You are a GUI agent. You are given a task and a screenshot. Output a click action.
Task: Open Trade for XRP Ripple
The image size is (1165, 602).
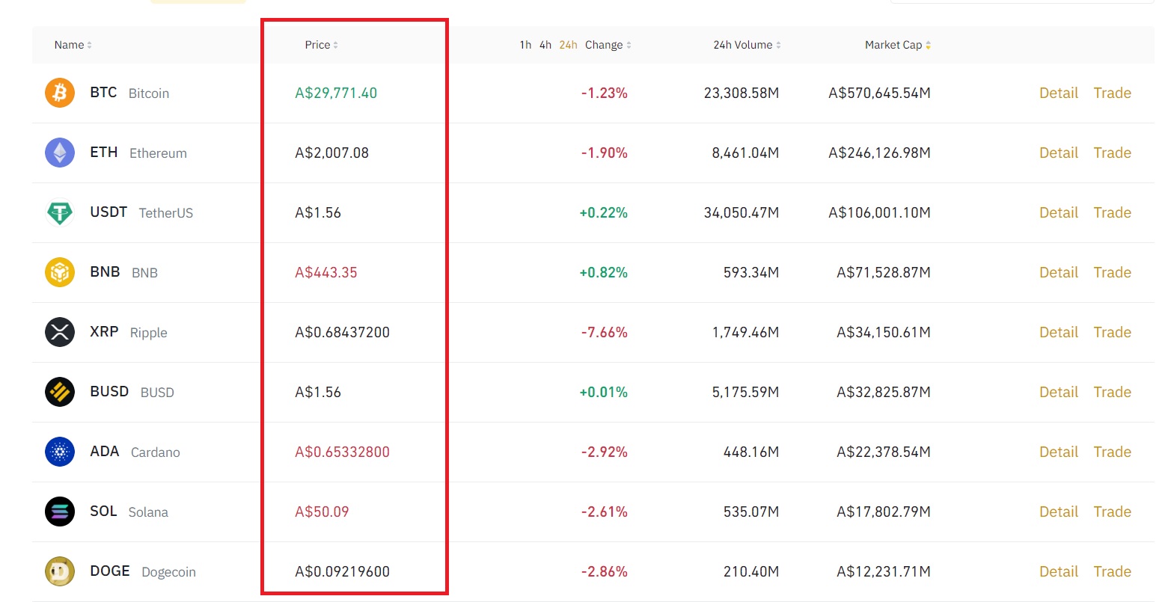(x=1112, y=332)
